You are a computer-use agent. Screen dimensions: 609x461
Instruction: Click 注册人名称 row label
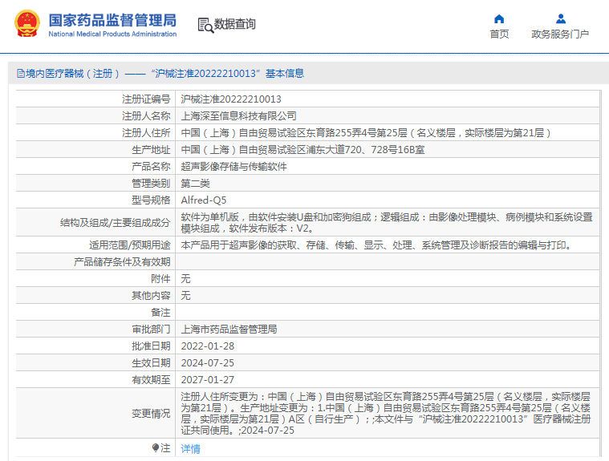click(146, 116)
